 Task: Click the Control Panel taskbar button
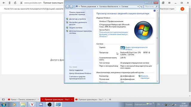point(58,105)
